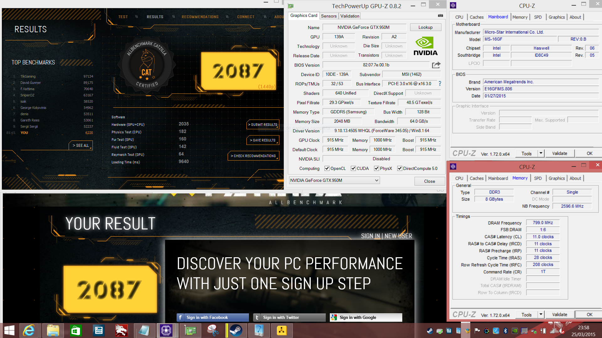Click Validate in top CPU-Z window
The height and width of the screenshot is (338, 602).
560,153
